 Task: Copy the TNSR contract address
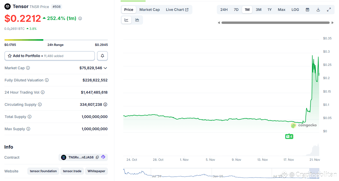[97, 157]
